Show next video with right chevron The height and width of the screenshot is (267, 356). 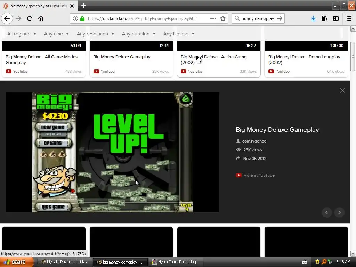tap(339, 212)
